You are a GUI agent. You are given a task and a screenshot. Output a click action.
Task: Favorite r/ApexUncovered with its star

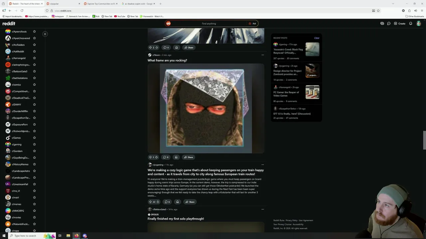point(34,38)
